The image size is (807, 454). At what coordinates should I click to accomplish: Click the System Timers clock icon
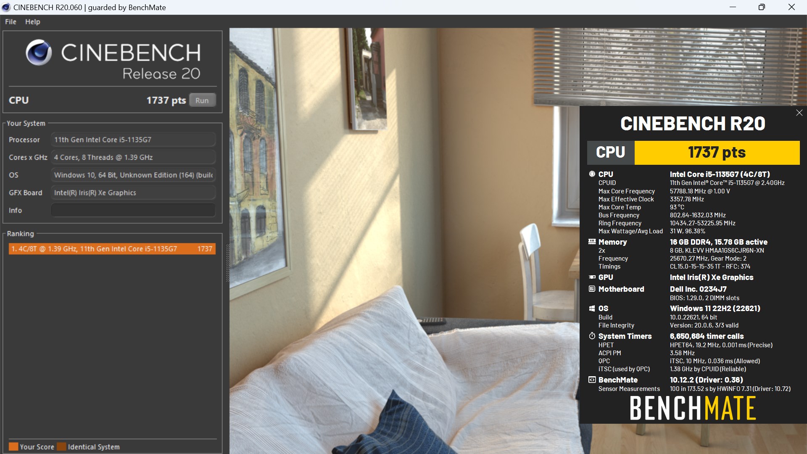[592, 336]
